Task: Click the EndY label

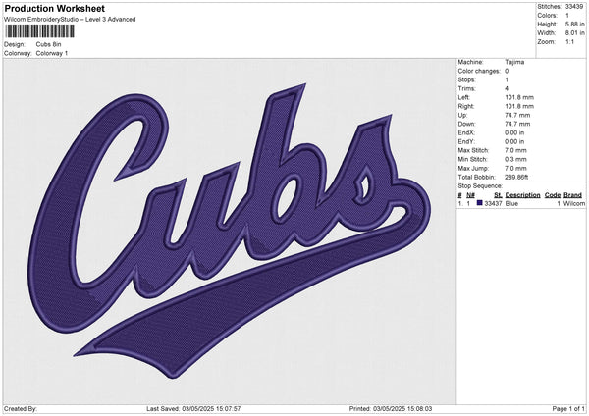Action: coord(466,141)
